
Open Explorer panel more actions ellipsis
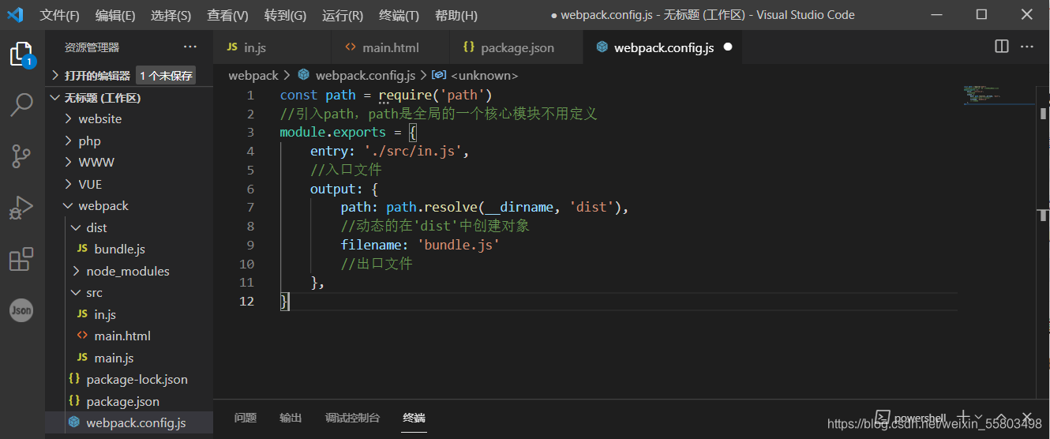(x=190, y=47)
